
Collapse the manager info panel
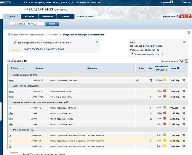point(184,42)
